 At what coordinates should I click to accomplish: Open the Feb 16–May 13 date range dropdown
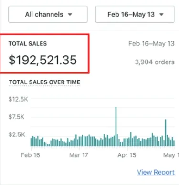tap(135, 14)
